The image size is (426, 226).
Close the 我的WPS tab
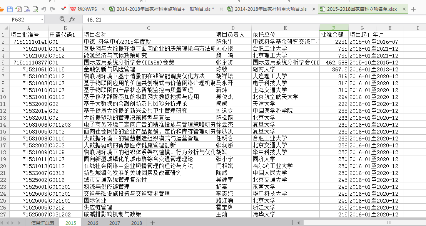coord(103,9)
